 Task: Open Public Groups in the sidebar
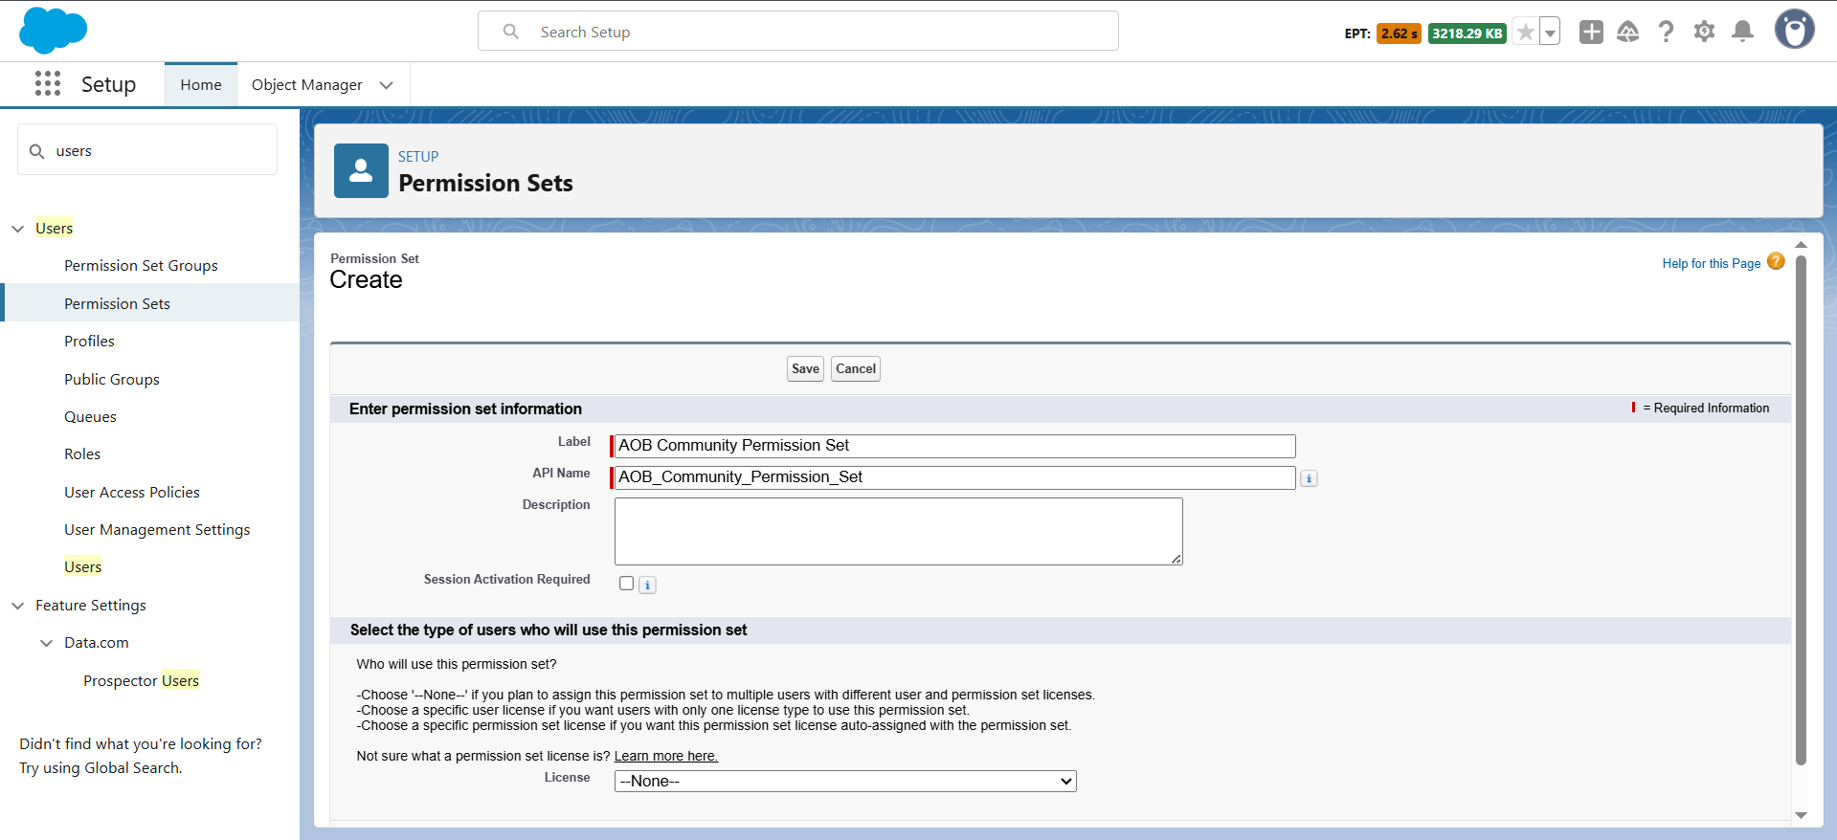(112, 380)
